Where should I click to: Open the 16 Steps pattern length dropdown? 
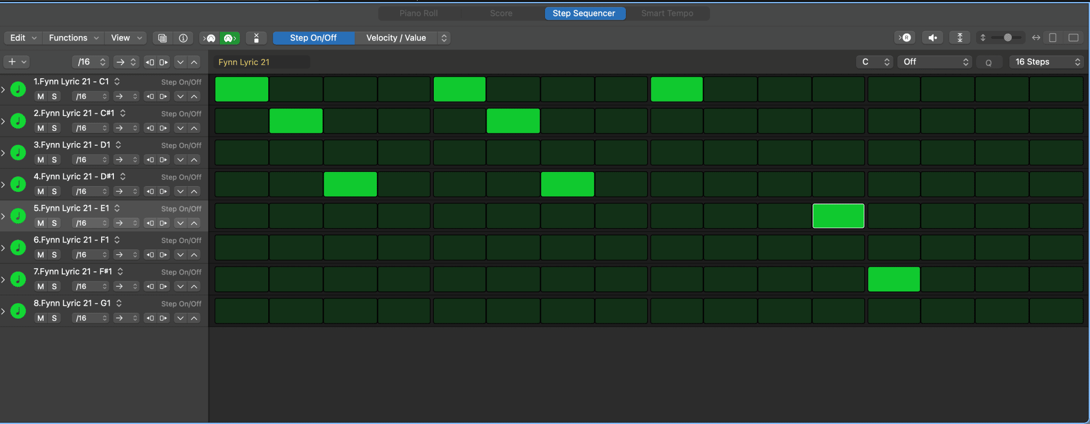(1046, 62)
